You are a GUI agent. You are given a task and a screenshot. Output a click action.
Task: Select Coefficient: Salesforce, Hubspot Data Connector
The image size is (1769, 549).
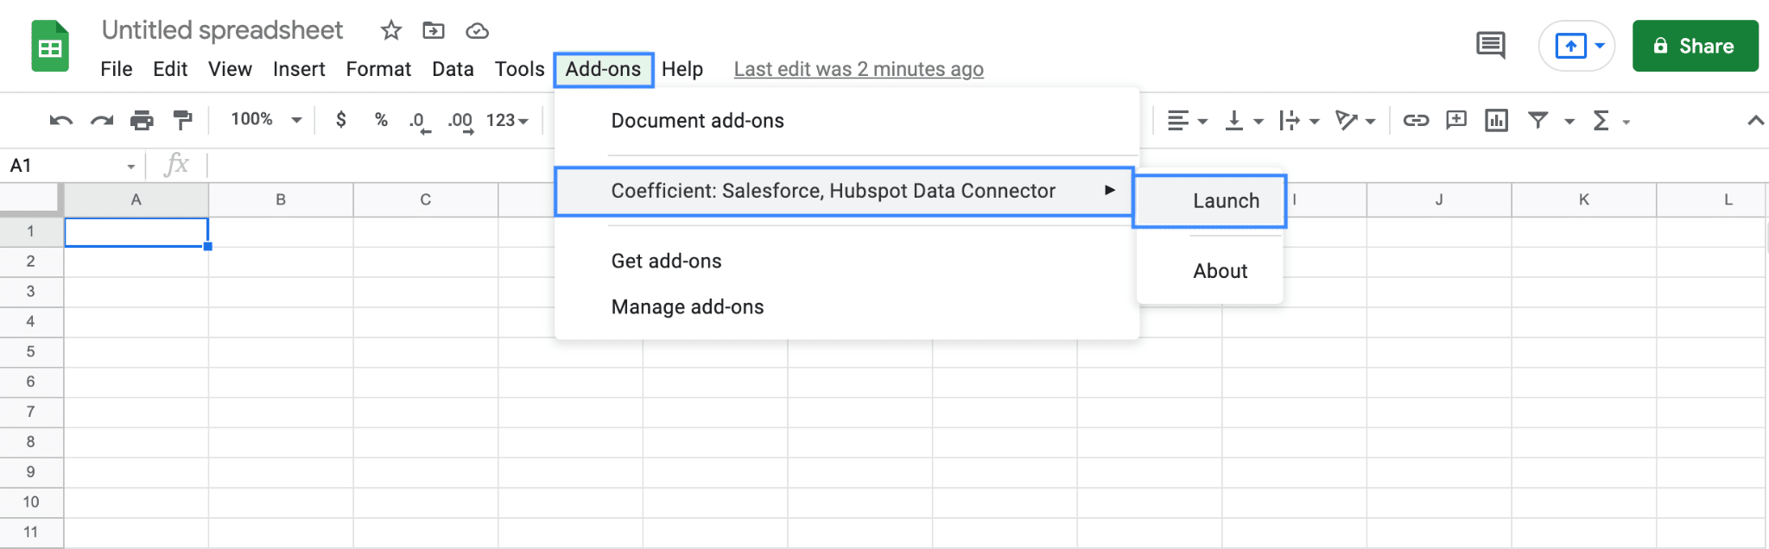point(843,191)
